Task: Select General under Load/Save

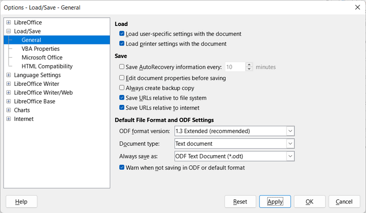Action: pyautogui.click(x=57, y=40)
